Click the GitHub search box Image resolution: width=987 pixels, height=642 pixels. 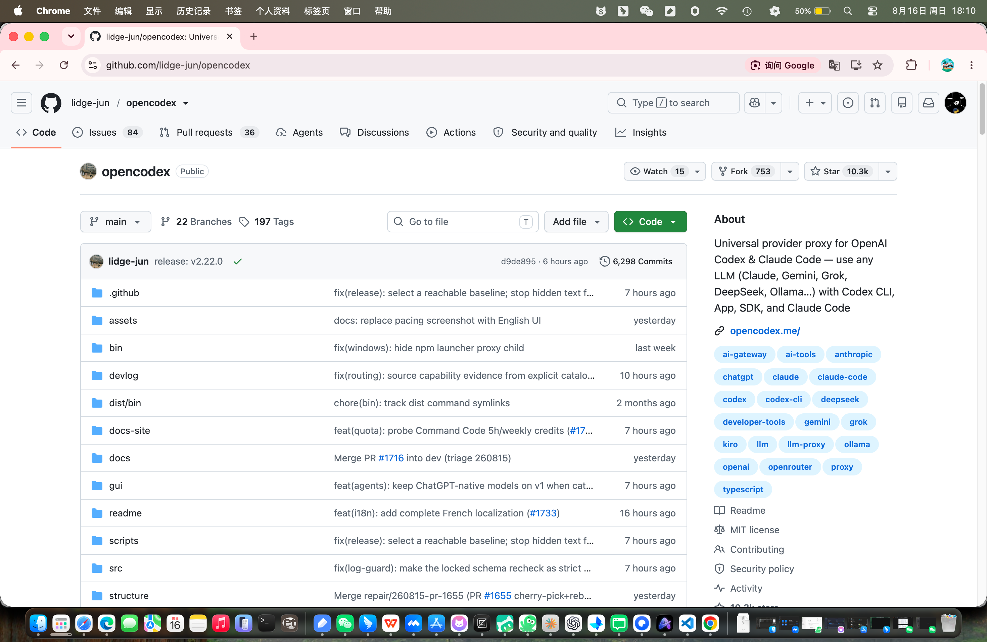tap(673, 103)
